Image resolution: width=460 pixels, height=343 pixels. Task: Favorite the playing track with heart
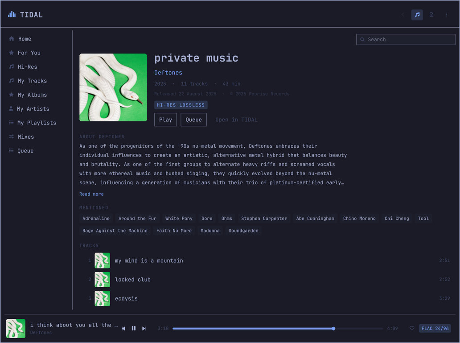point(412,328)
